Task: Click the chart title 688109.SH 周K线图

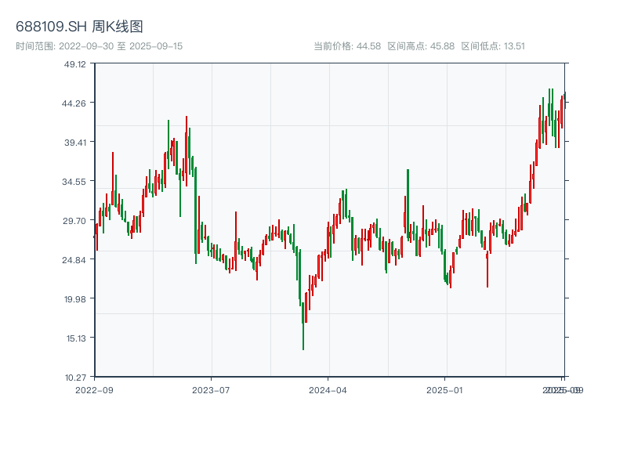Action: [79, 27]
